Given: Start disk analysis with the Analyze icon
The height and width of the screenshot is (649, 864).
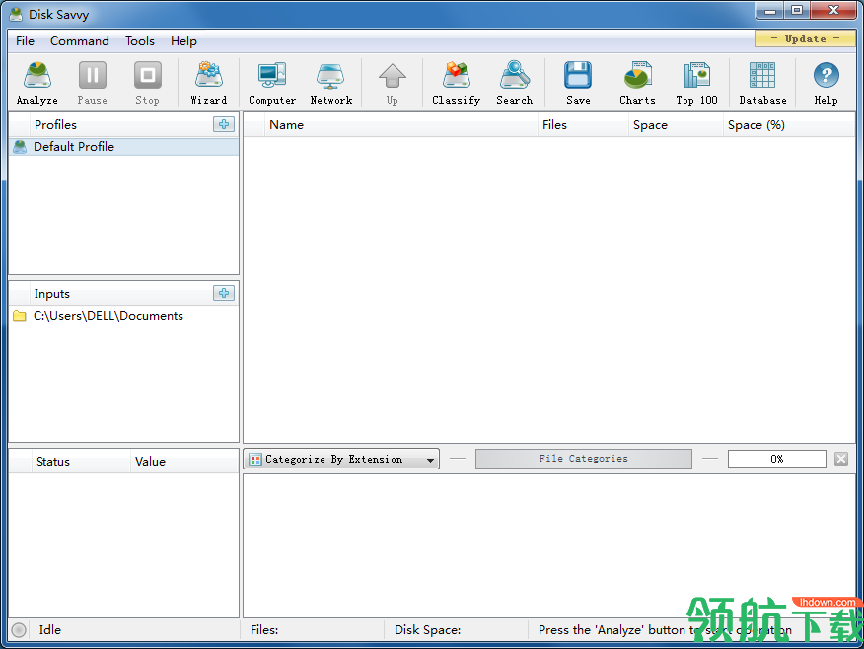Looking at the screenshot, I should click(x=36, y=83).
